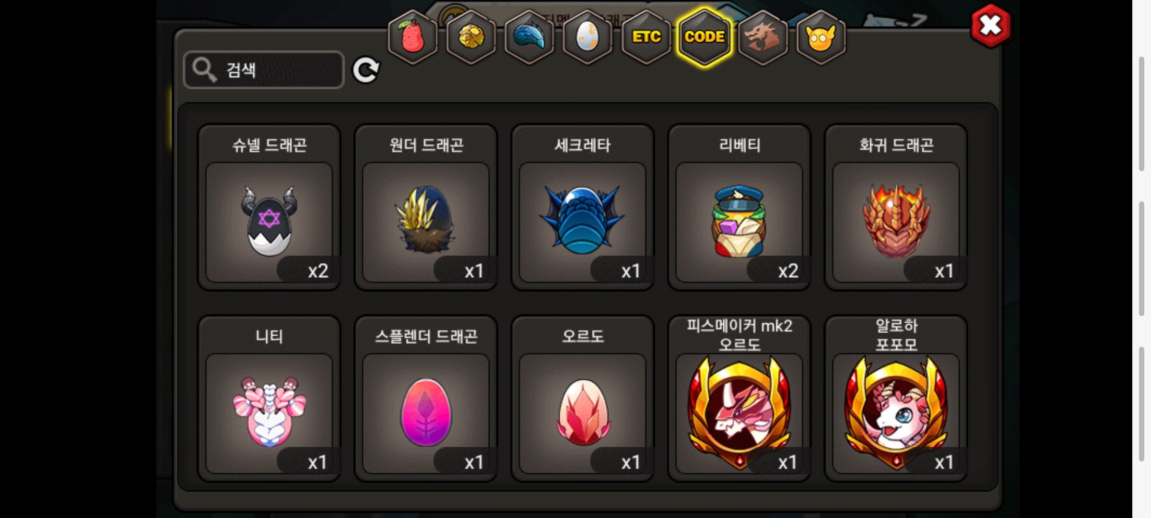Choose the blue 세크레타 egg
This screenshot has width=1151, height=518.
click(583, 207)
